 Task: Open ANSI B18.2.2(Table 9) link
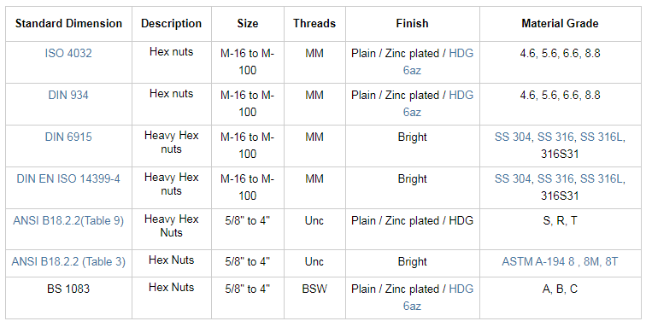68,220
